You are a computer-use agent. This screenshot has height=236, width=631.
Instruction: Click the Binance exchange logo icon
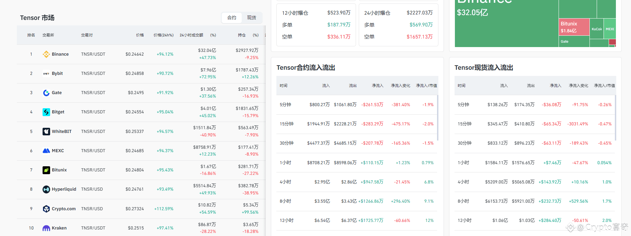click(x=46, y=54)
